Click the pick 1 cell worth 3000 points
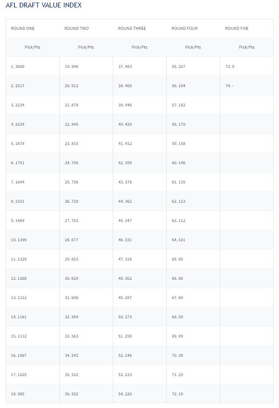The height and width of the screenshot is (408, 279). click(18, 67)
